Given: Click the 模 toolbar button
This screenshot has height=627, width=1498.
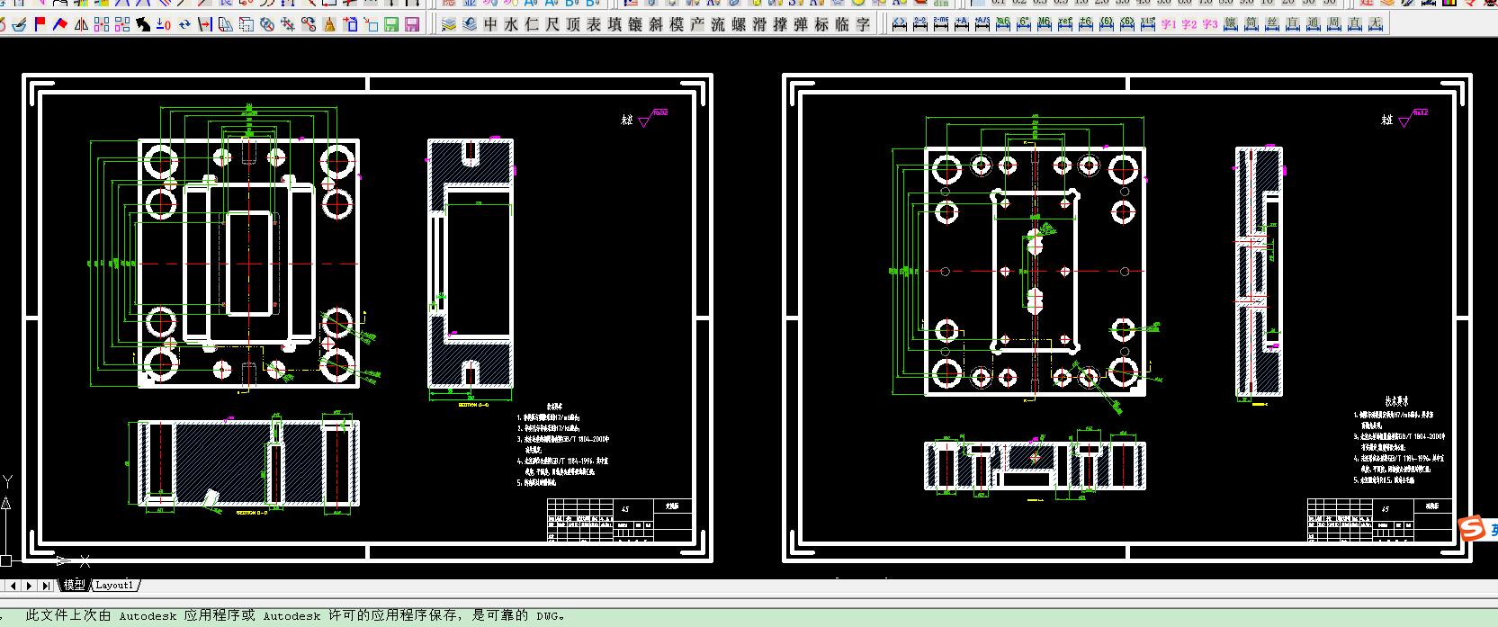Looking at the screenshot, I should 677,24.
